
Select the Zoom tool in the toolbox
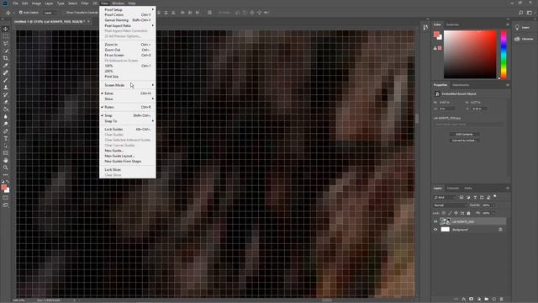point(6,167)
